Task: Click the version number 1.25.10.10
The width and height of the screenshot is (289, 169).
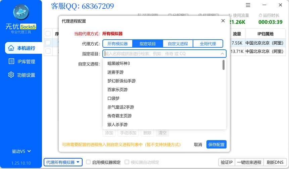Action: 21,163
